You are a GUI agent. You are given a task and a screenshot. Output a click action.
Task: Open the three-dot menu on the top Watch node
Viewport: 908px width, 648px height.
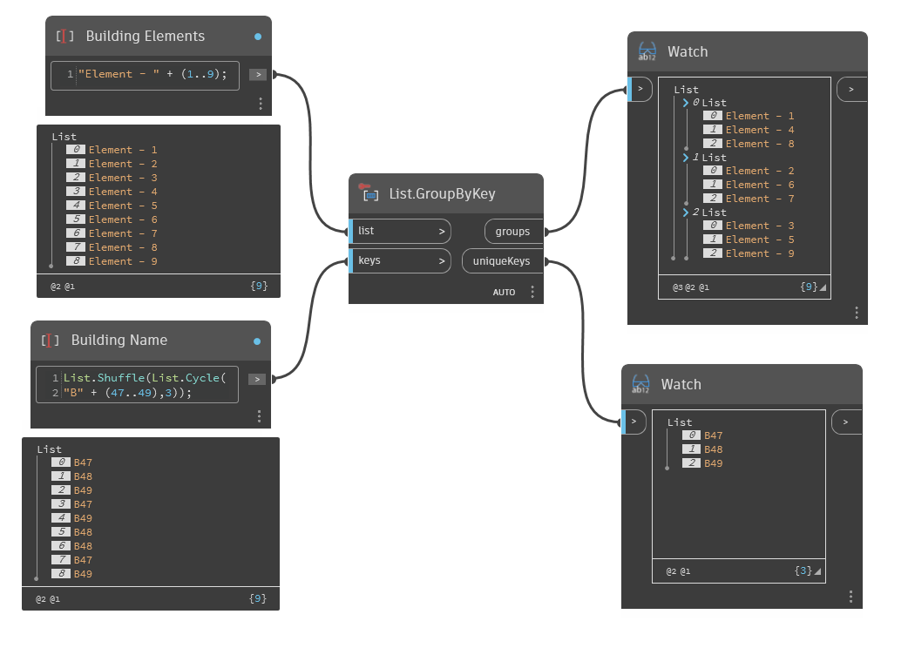856,312
